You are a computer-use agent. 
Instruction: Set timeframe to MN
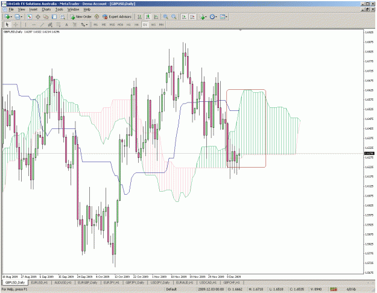(161, 25)
